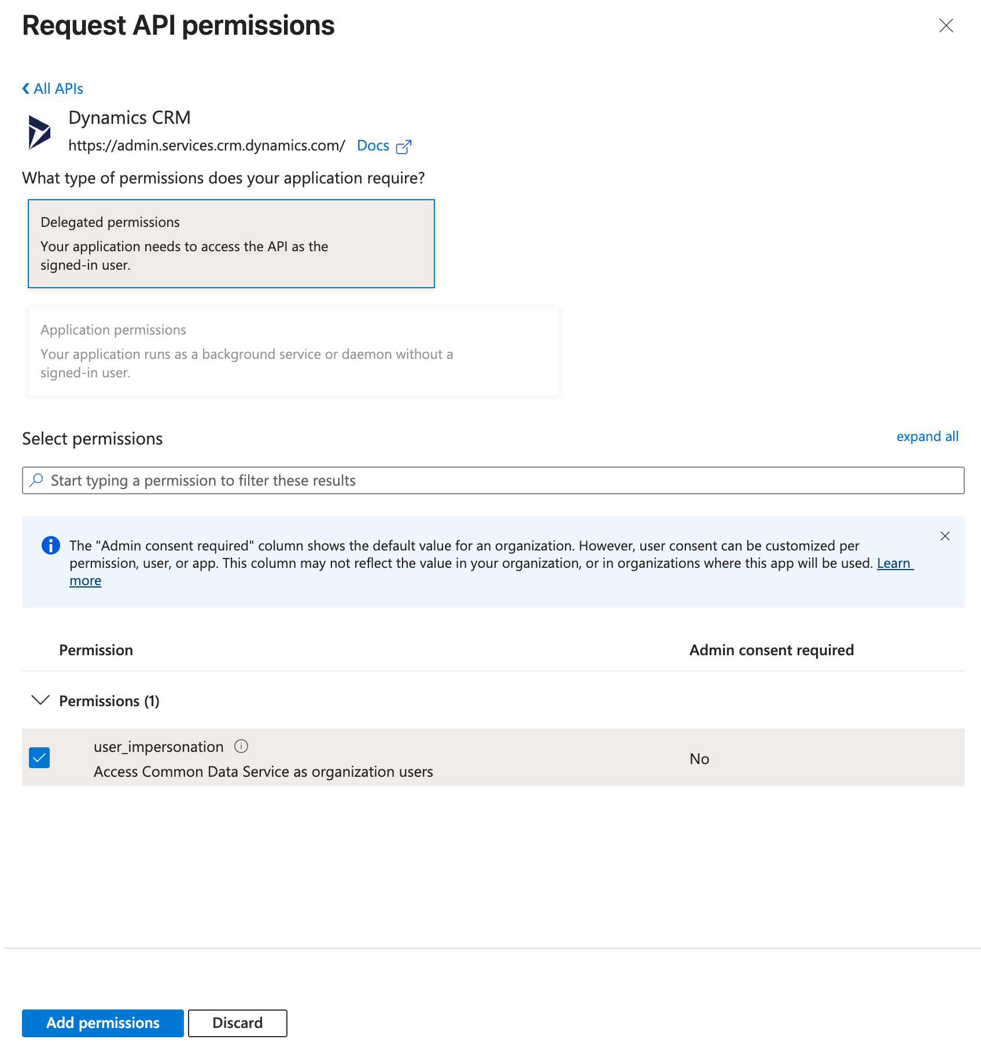Dismiss the admin consent notice banner
Image resolution: width=981 pixels, height=1050 pixels.
coord(945,536)
